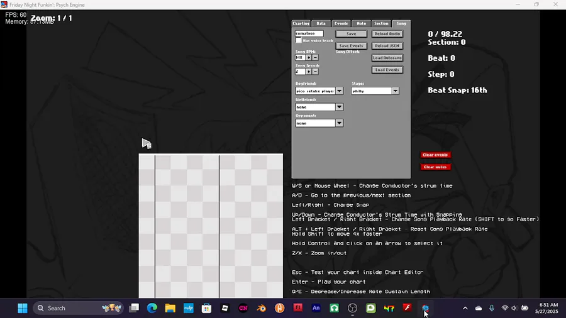Open volume control in system tray
The image size is (566, 318).
click(514, 309)
